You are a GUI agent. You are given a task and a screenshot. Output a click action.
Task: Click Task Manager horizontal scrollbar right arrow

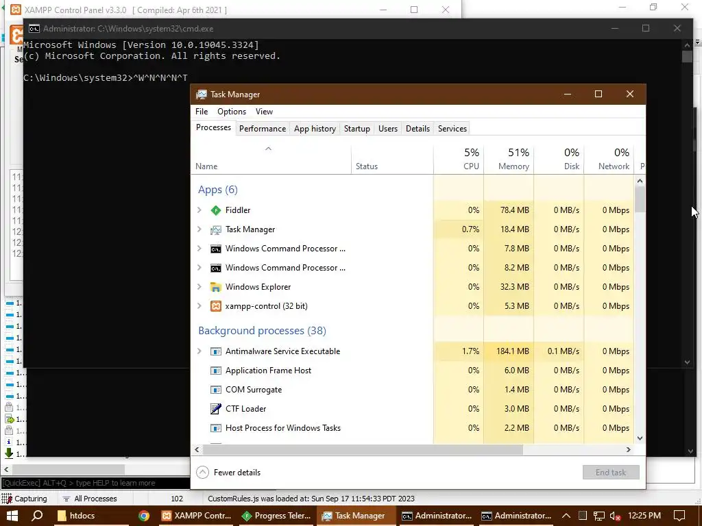(628, 449)
